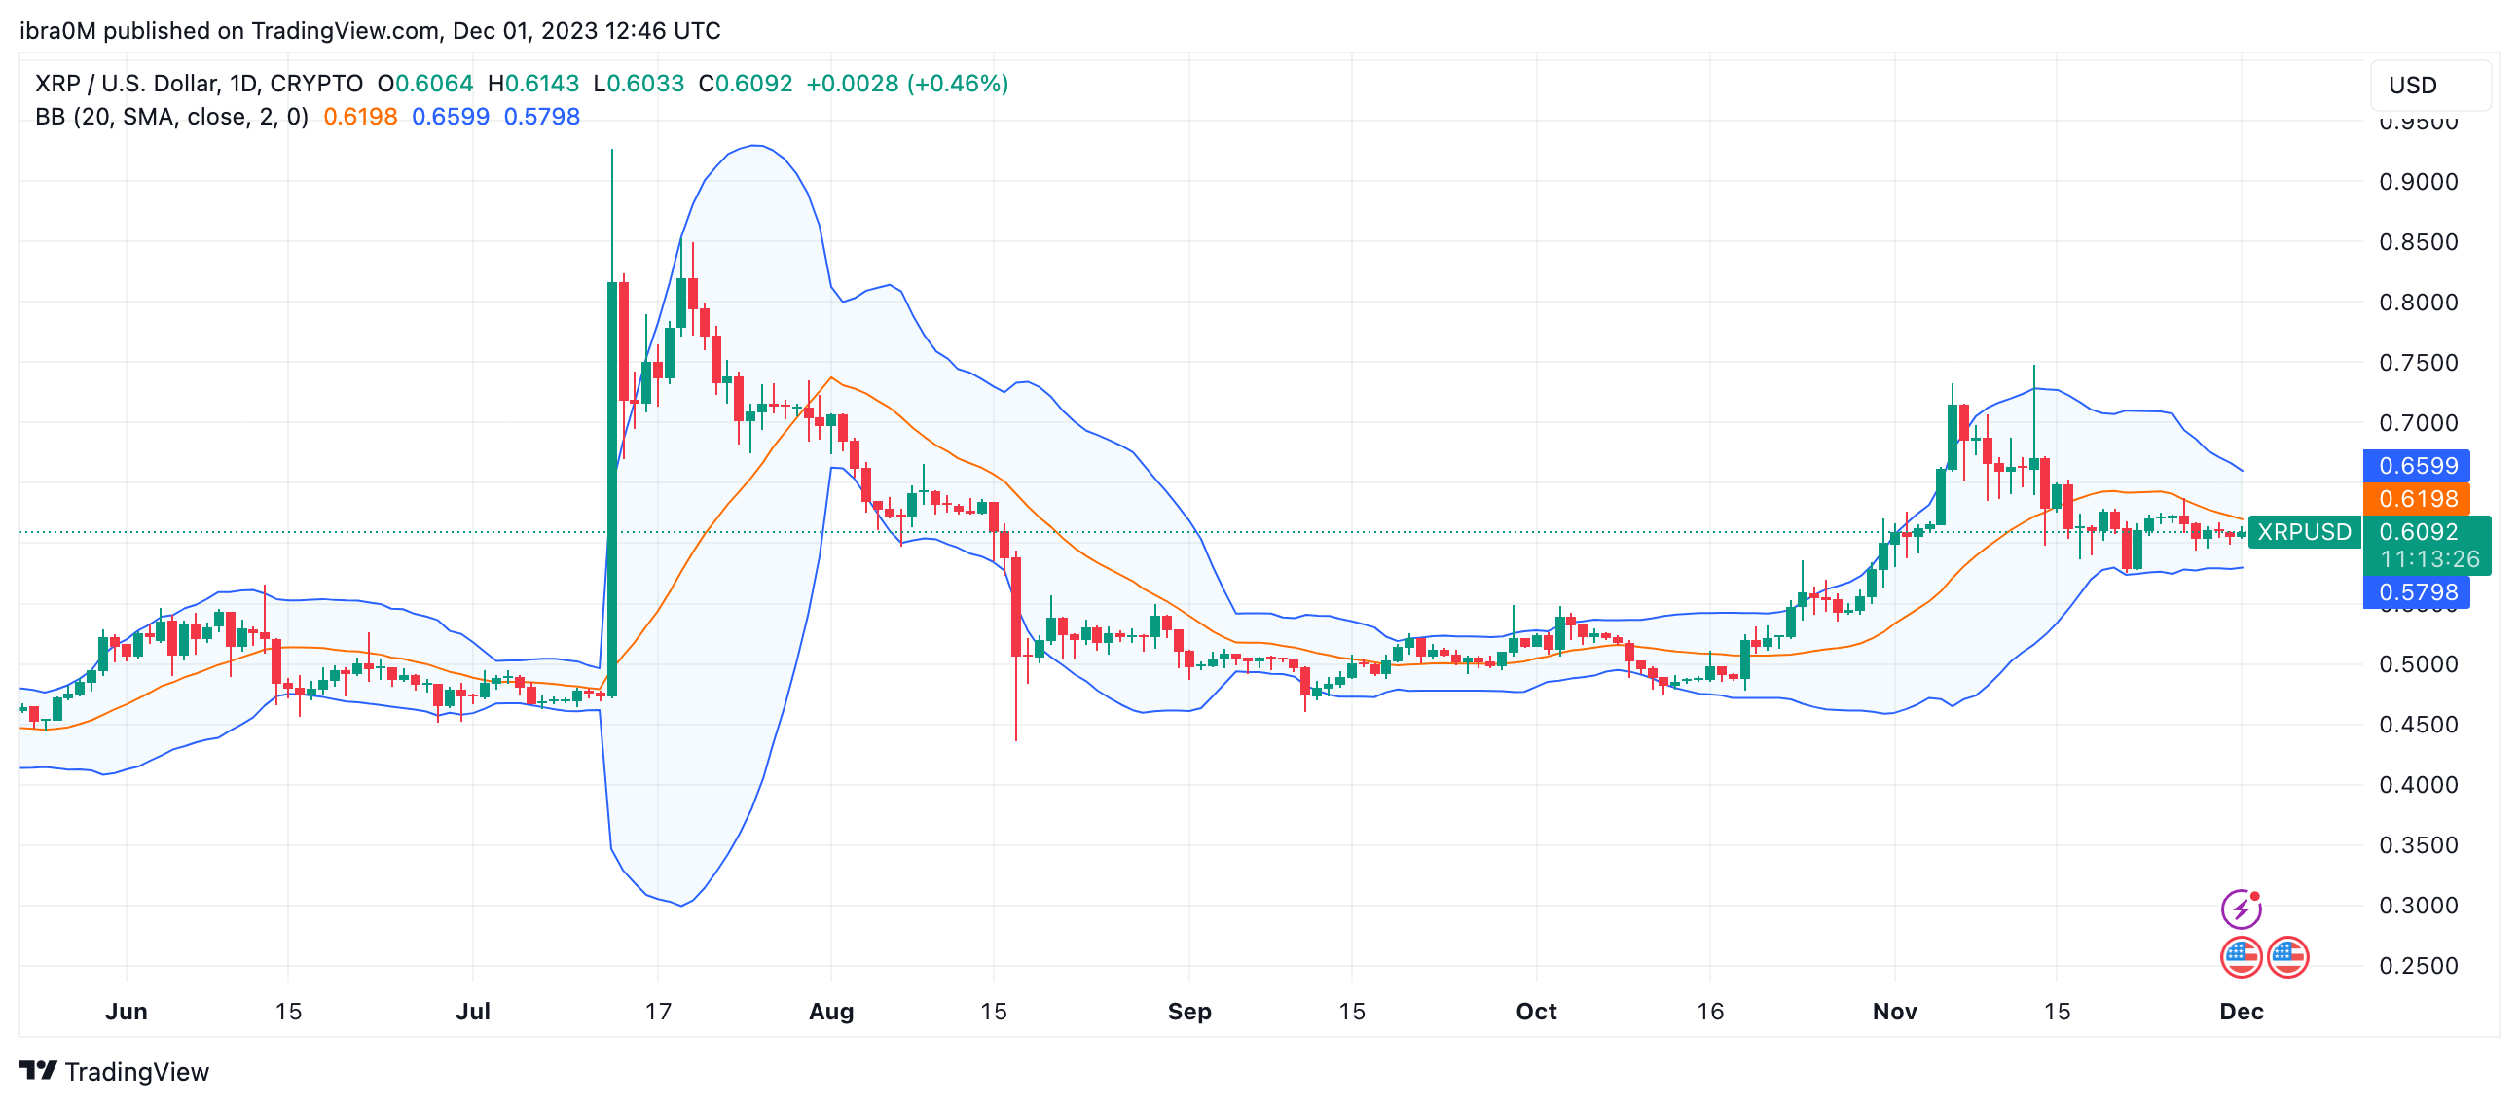The width and height of the screenshot is (2519, 1105).
Task: Click the blue 0.6599 price axis label
Action: [2417, 466]
